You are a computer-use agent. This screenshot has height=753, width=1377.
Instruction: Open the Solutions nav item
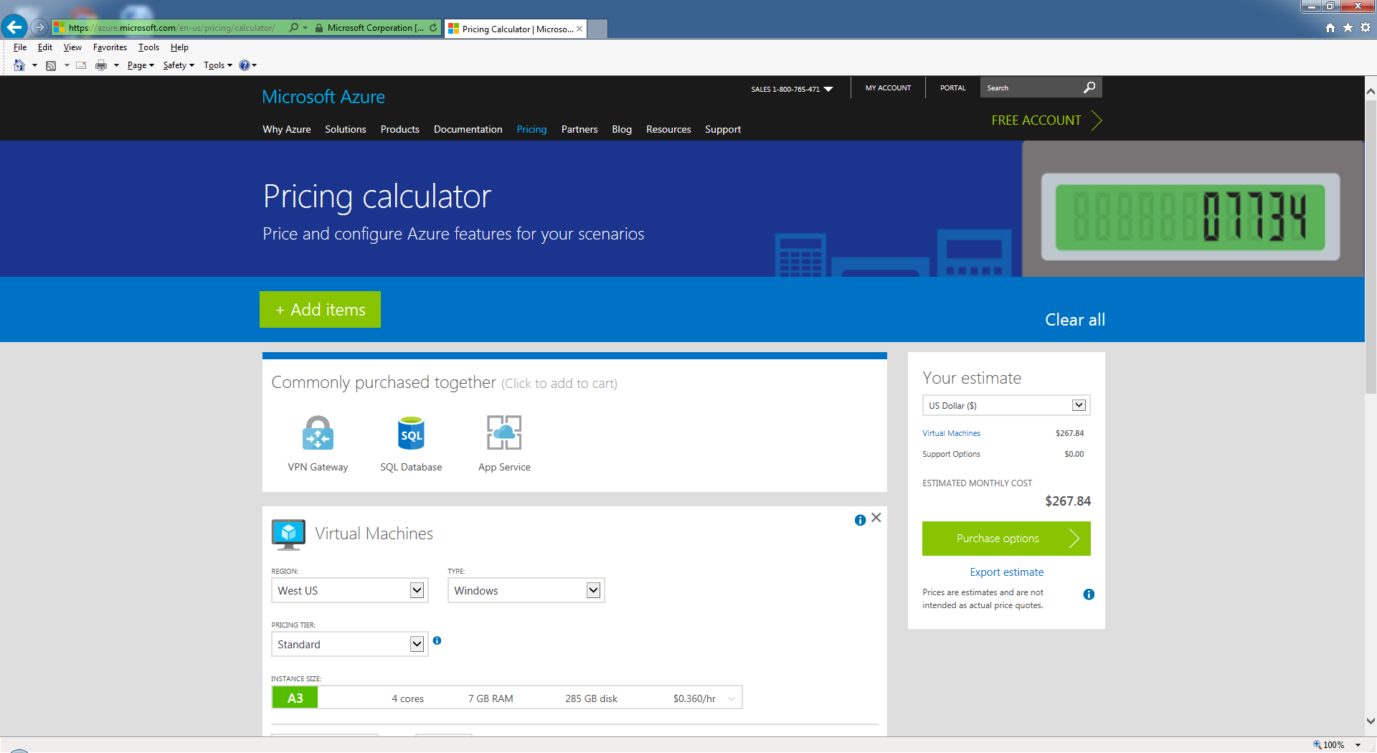[345, 129]
